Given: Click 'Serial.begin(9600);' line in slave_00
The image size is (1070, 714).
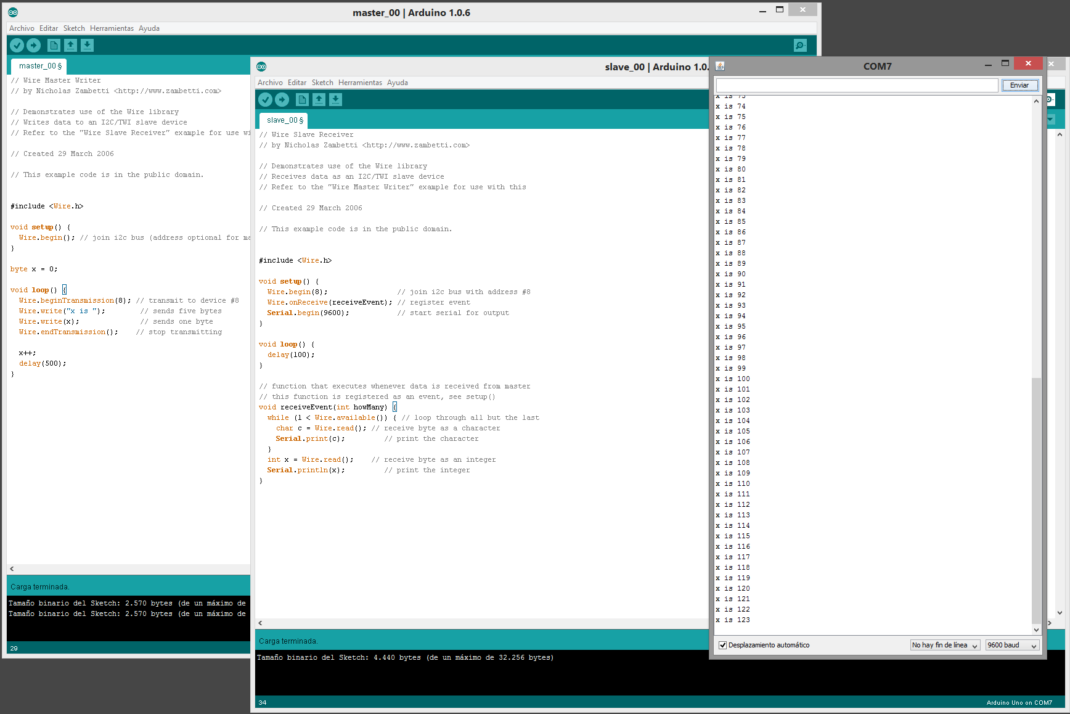Looking at the screenshot, I should click(308, 313).
